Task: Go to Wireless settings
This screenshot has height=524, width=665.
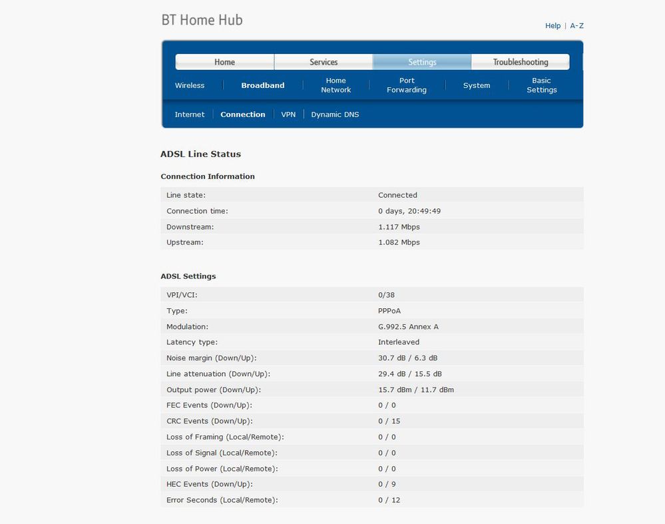Action: coord(190,85)
